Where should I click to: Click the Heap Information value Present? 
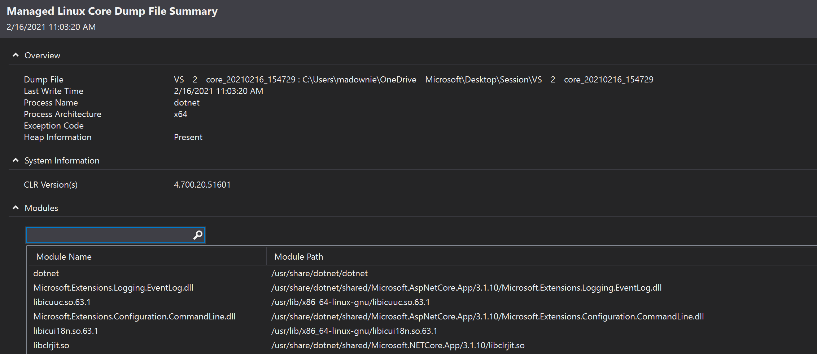point(188,137)
